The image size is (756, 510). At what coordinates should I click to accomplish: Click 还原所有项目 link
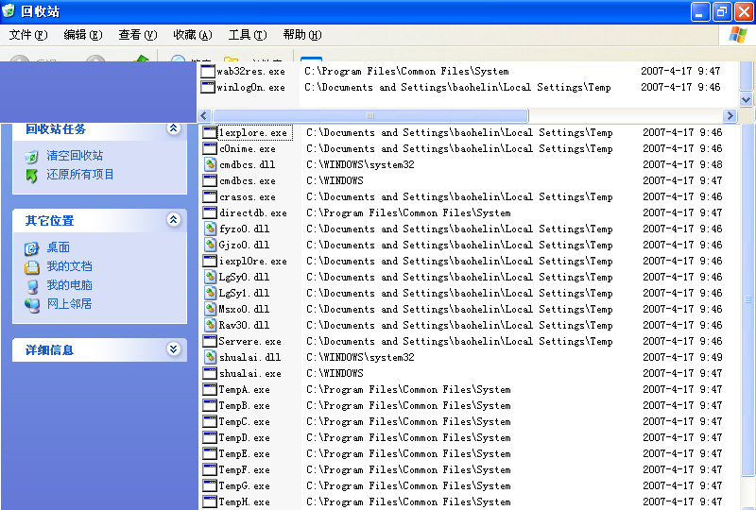tap(80, 175)
